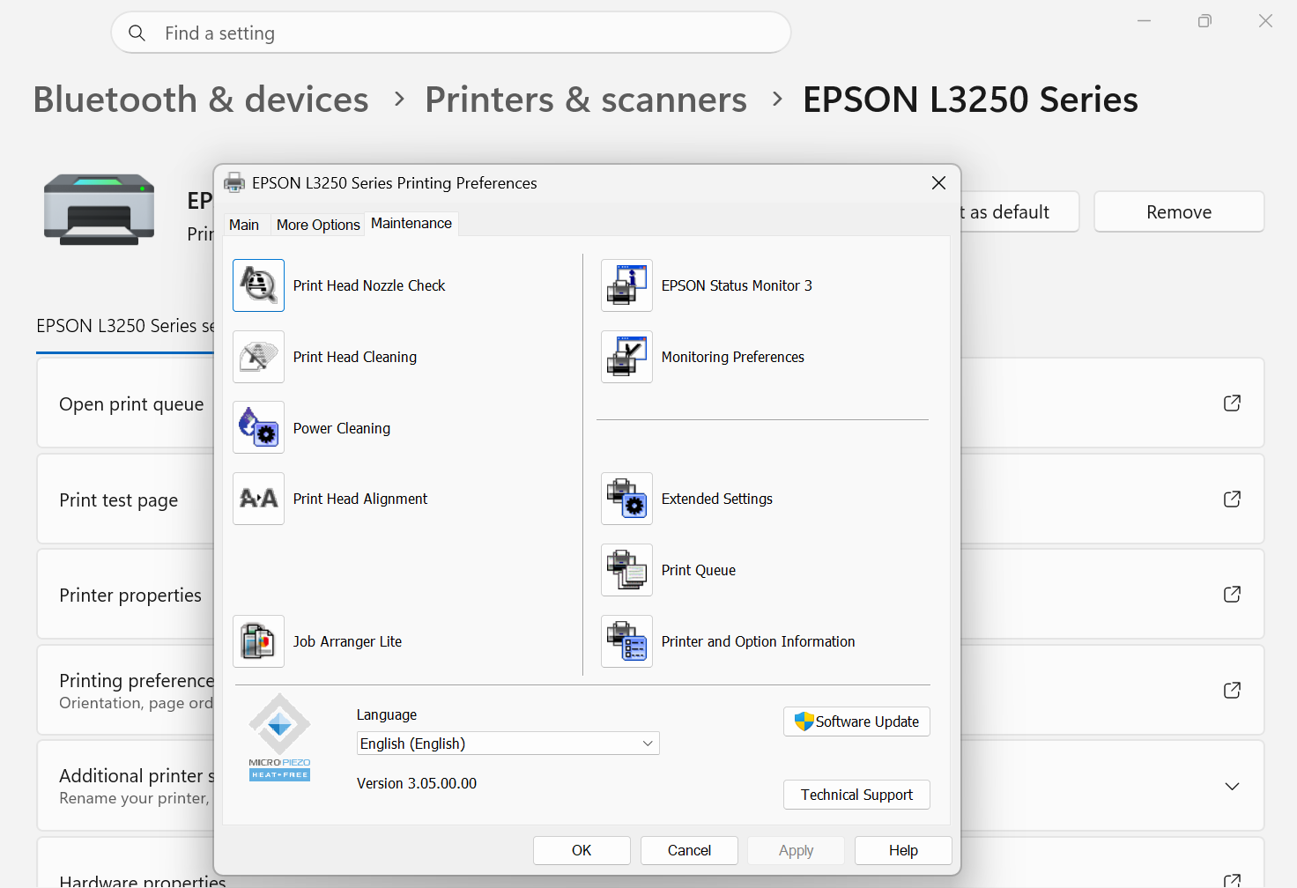The height and width of the screenshot is (888, 1297).
Task: Click the external-link icon for Open print queue
Action: point(1232,403)
